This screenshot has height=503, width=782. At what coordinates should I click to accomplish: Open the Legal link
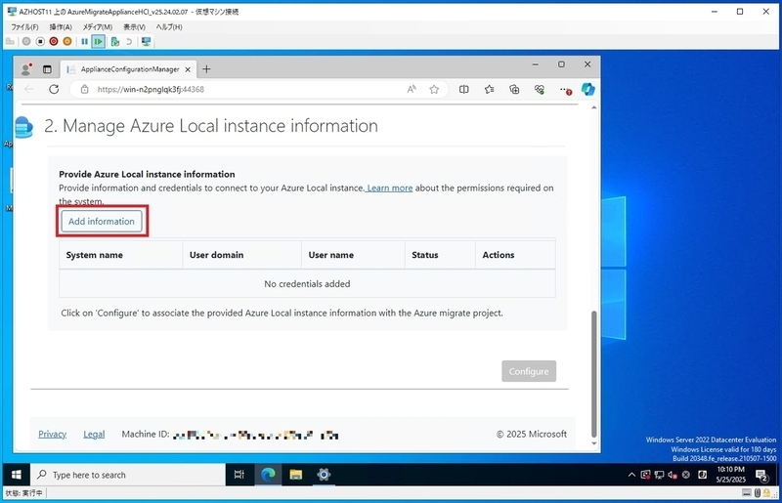pos(94,435)
